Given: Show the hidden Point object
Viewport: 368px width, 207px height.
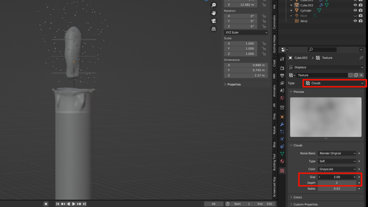Looking at the screenshot, I should pos(355,16).
